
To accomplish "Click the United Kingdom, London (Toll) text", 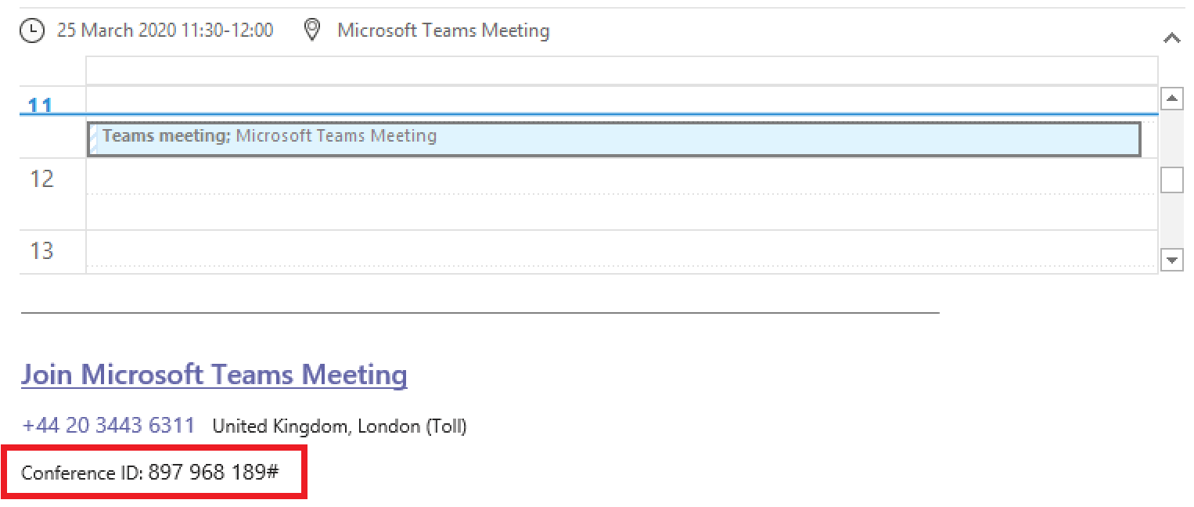I will pyautogui.click(x=340, y=426).
